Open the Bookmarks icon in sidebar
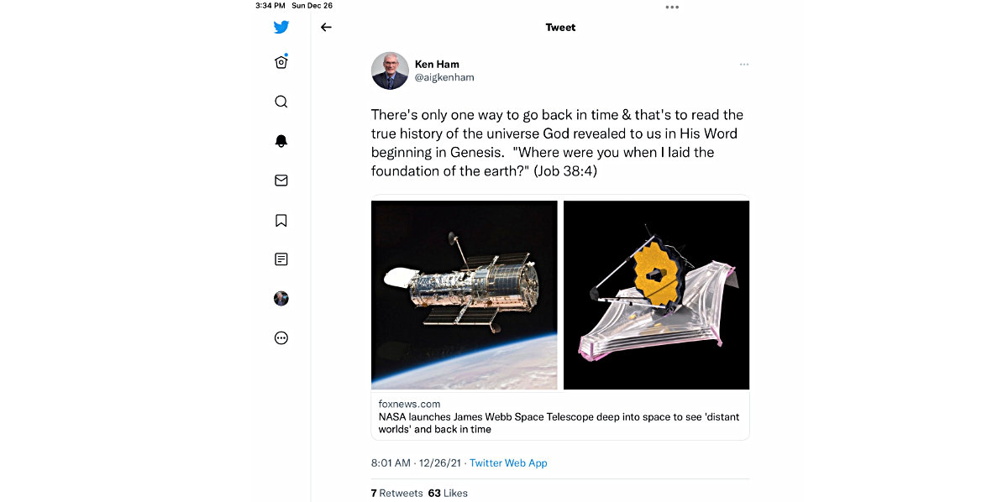This screenshot has height=502, width=1008. point(281,220)
